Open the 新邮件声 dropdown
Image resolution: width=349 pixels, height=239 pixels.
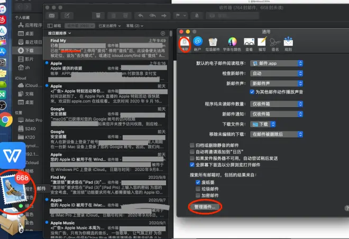(x=277, y=83)
